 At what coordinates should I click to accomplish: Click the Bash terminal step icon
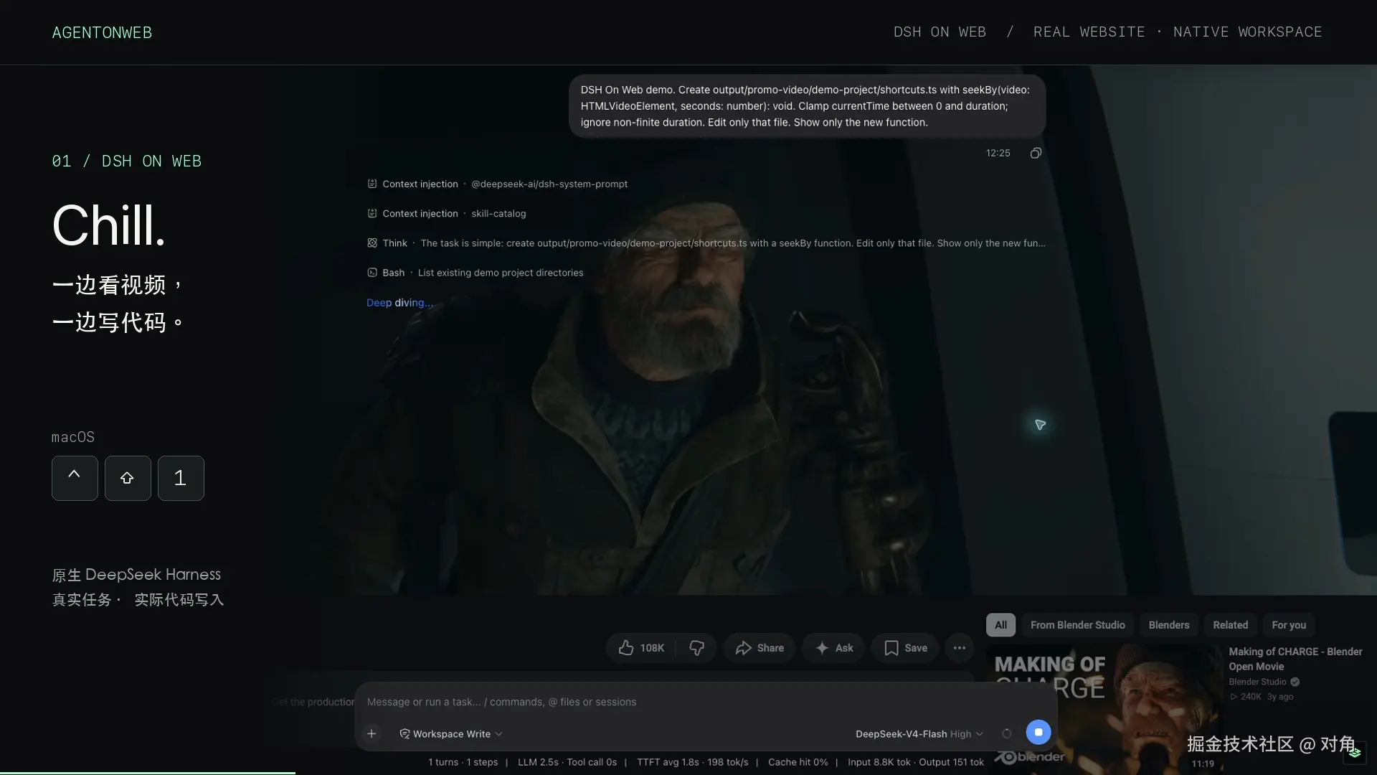372,273
